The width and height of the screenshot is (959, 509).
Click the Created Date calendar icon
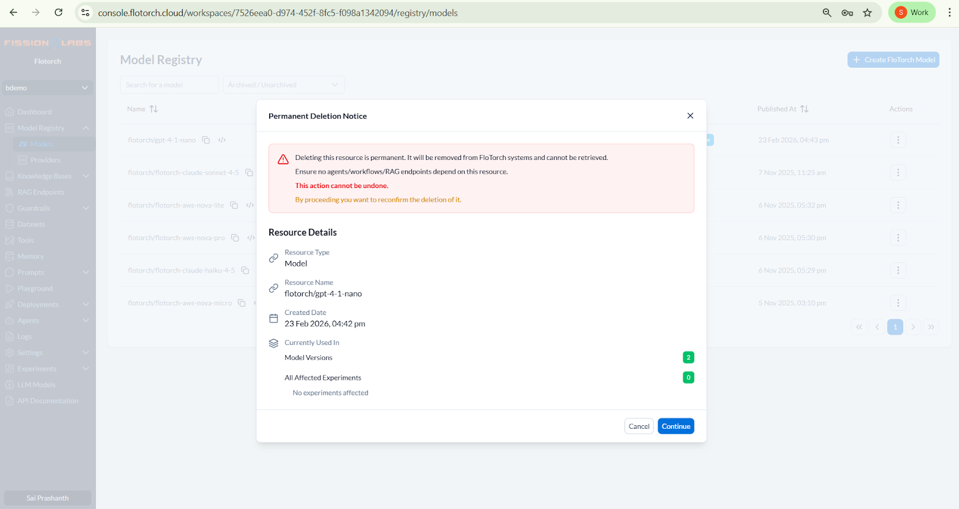[273, 319]
